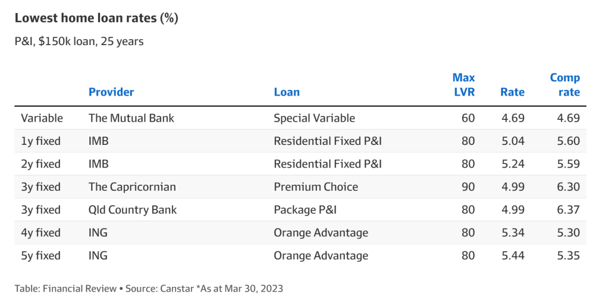Select the Package P&I loan cell

306,210
